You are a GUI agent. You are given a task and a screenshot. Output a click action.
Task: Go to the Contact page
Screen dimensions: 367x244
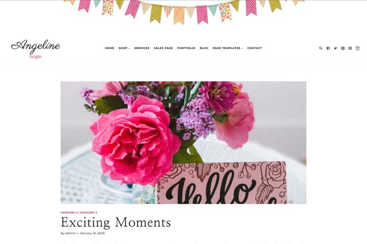coord(255,48)
